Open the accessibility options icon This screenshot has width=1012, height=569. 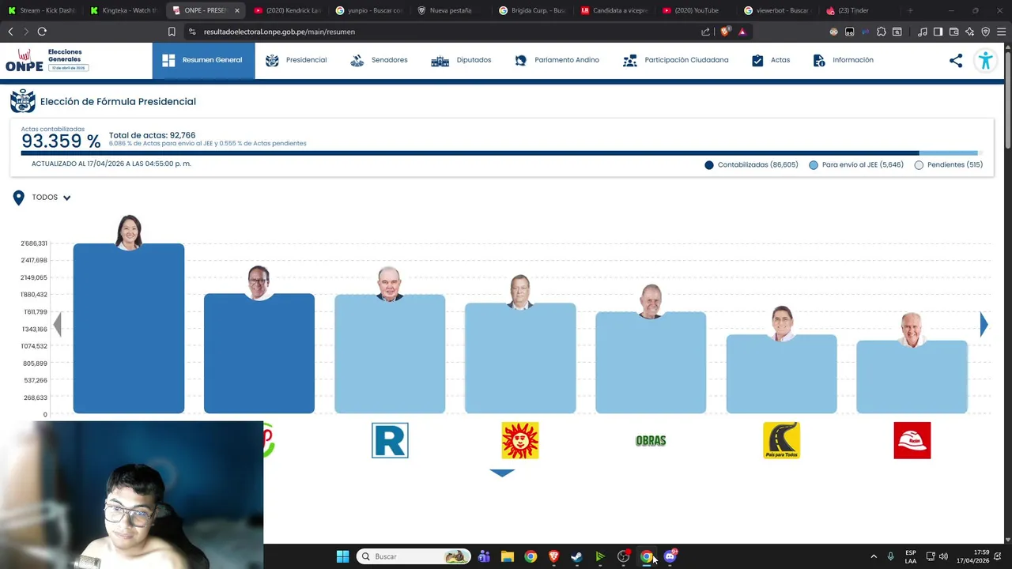(x=985, y=61)
